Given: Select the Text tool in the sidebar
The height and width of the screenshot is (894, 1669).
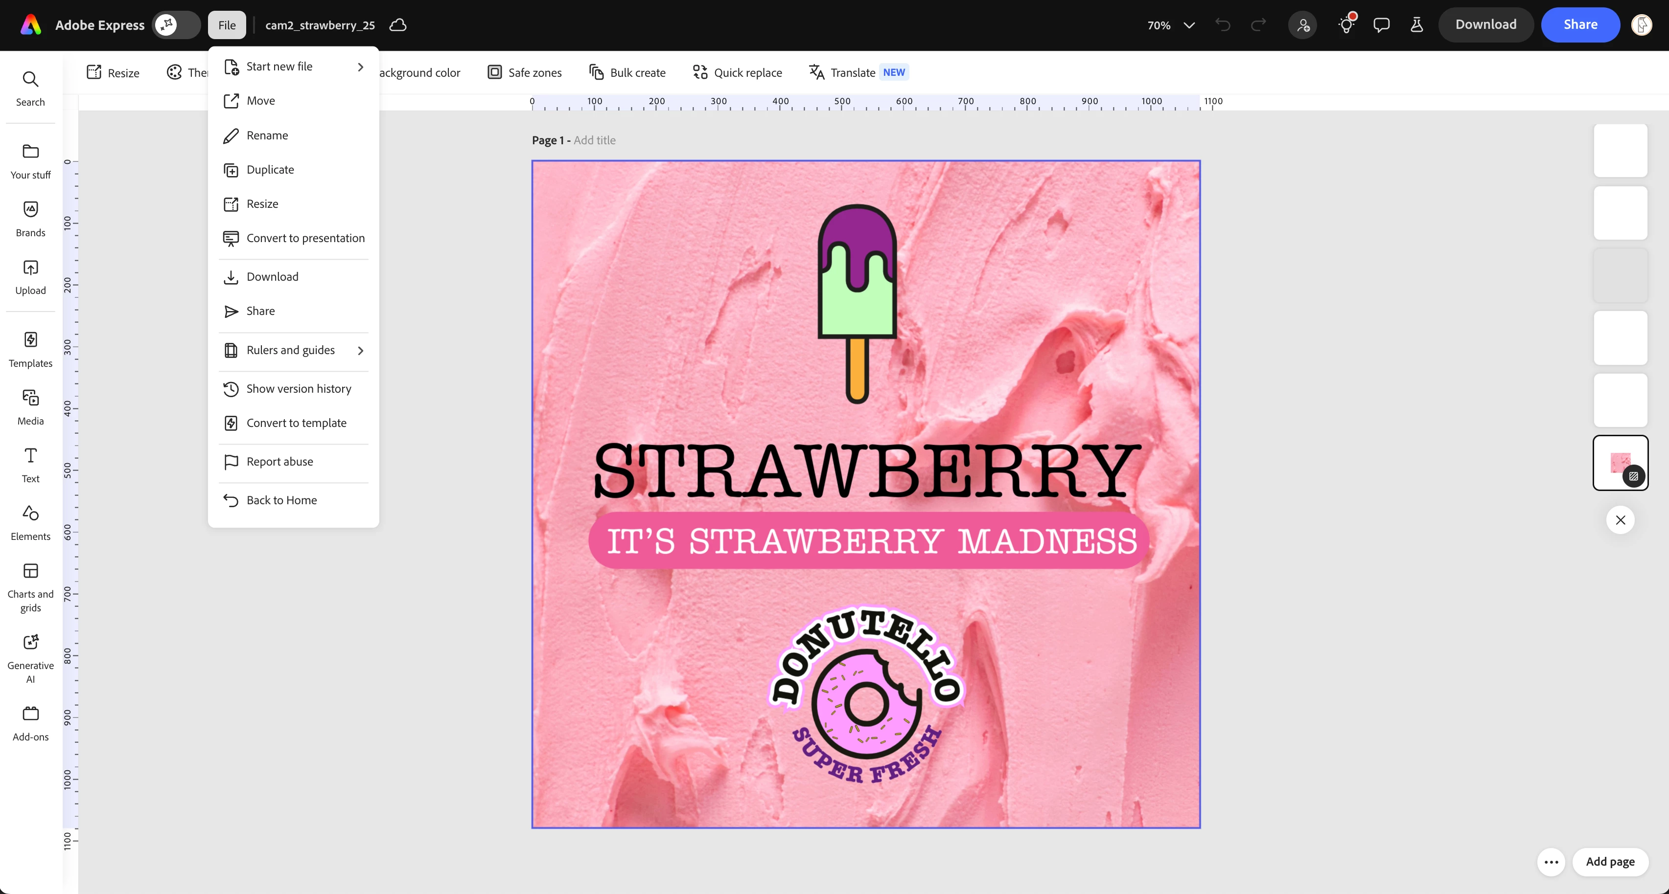Looking at the screenshot, I should click(x=30, y=465).
